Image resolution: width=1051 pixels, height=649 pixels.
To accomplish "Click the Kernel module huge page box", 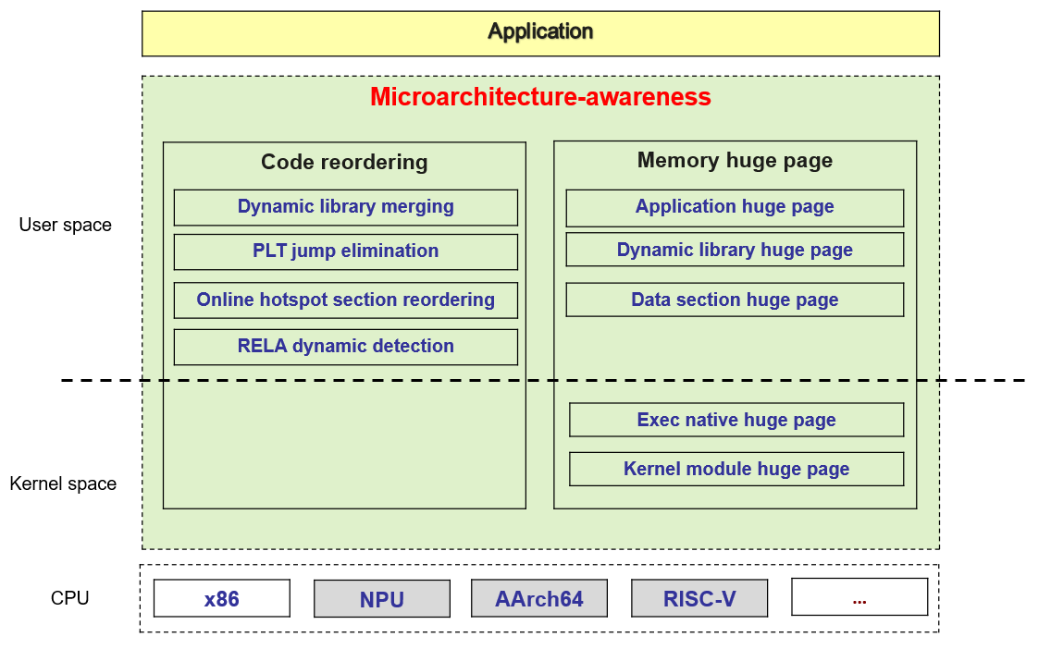I will [x=736, y=470].
